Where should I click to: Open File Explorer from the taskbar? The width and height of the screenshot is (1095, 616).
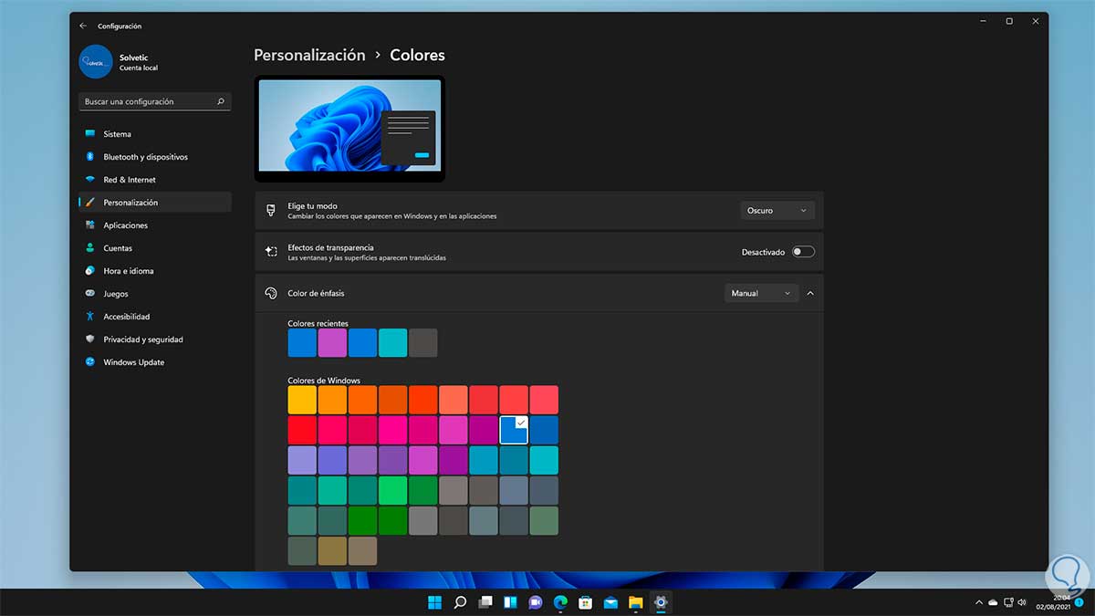[x=635, y=602]
